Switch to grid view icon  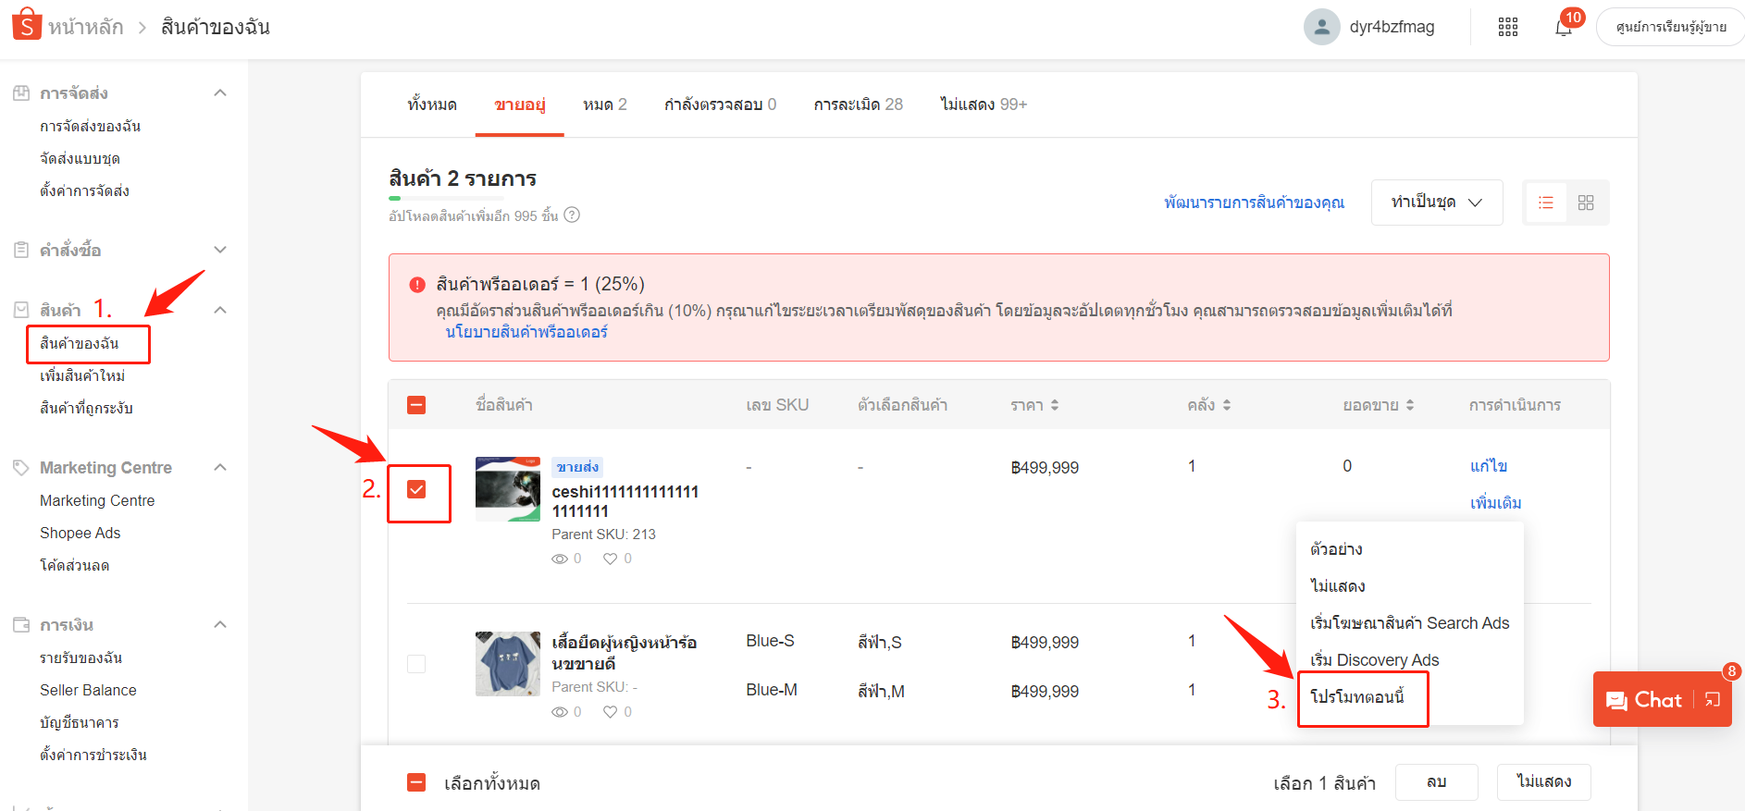click(1586, 203)
